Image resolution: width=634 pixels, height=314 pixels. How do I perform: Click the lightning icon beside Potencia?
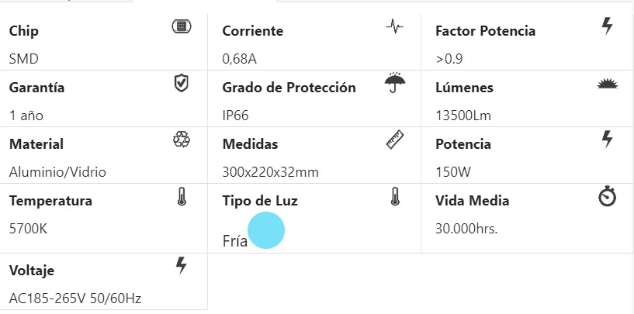click(608, 140)
